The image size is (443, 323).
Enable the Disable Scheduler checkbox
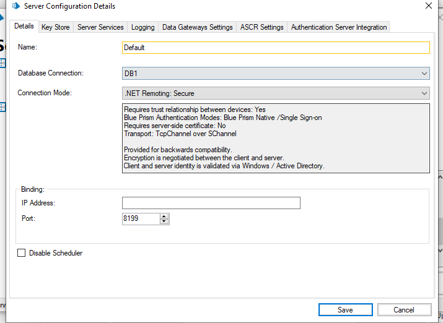click(x=22, y=253)
